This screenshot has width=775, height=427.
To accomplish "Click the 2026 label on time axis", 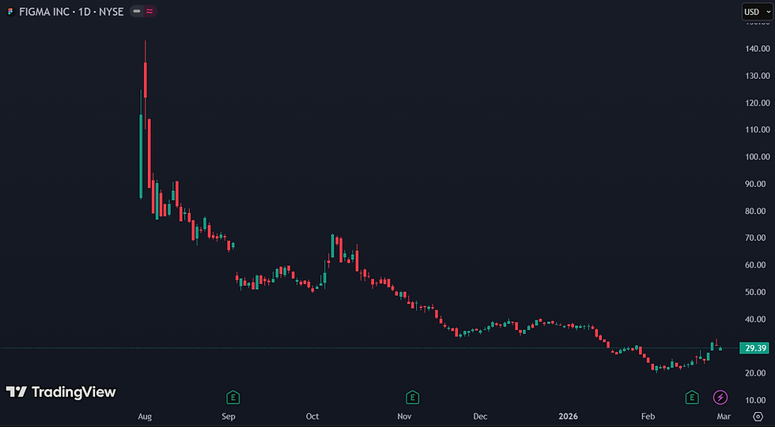I will coord(568,417).
